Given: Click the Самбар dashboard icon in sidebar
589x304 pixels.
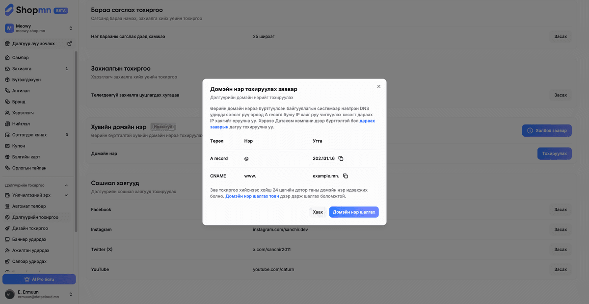Looking at the screenshot, I should [7, 57].
